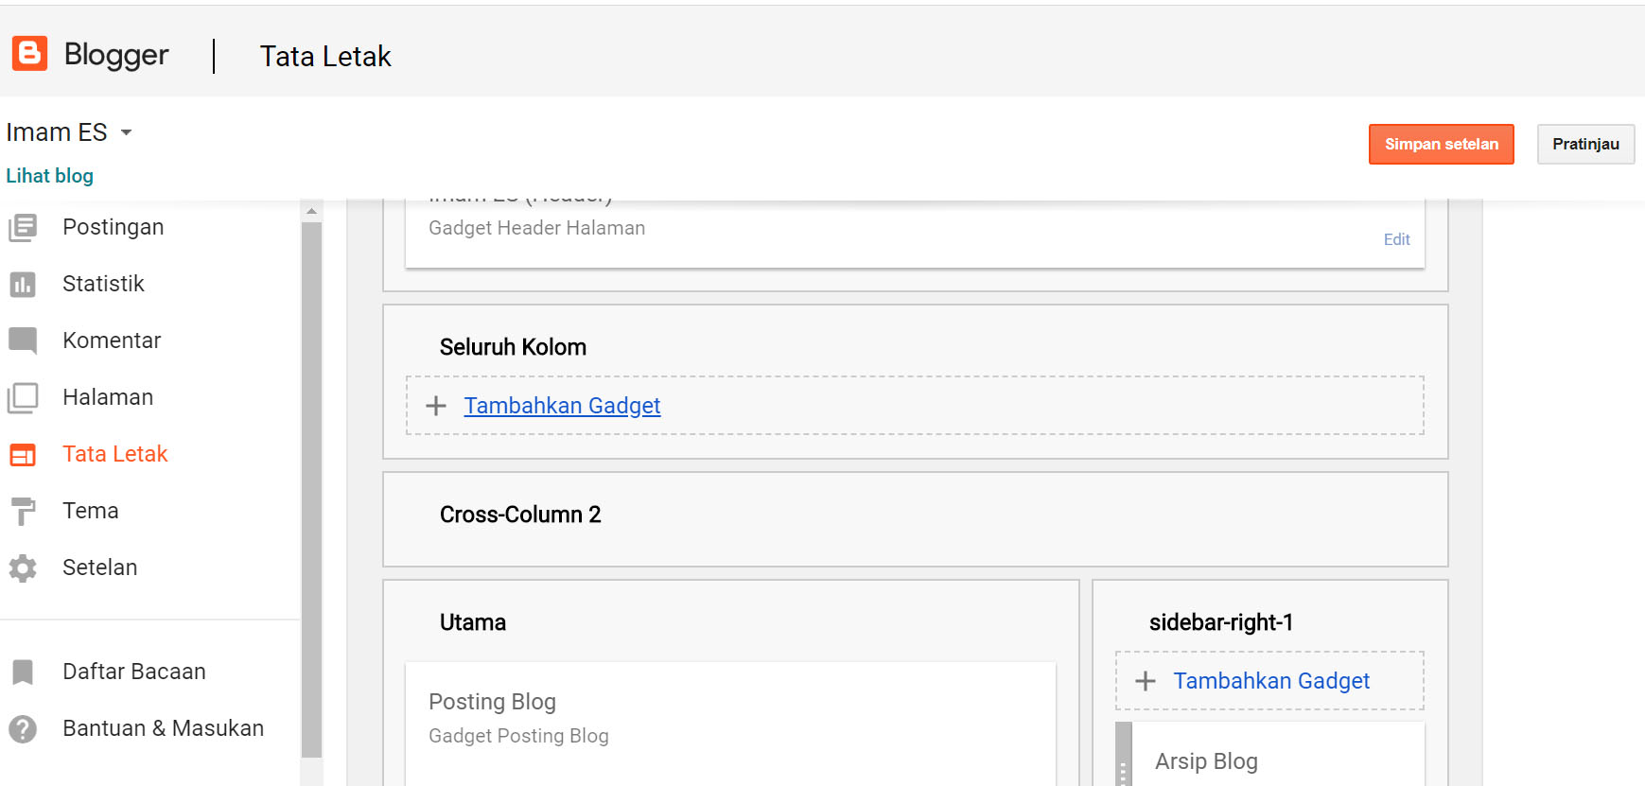Click Gadget Posting Blog description text

pos(518,736)
